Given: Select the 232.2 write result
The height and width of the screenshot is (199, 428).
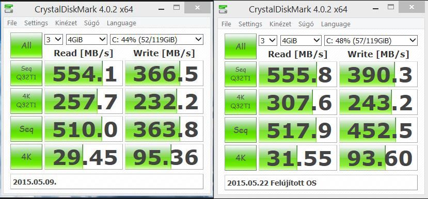Looking at the screenshot, I should point(164,101).
